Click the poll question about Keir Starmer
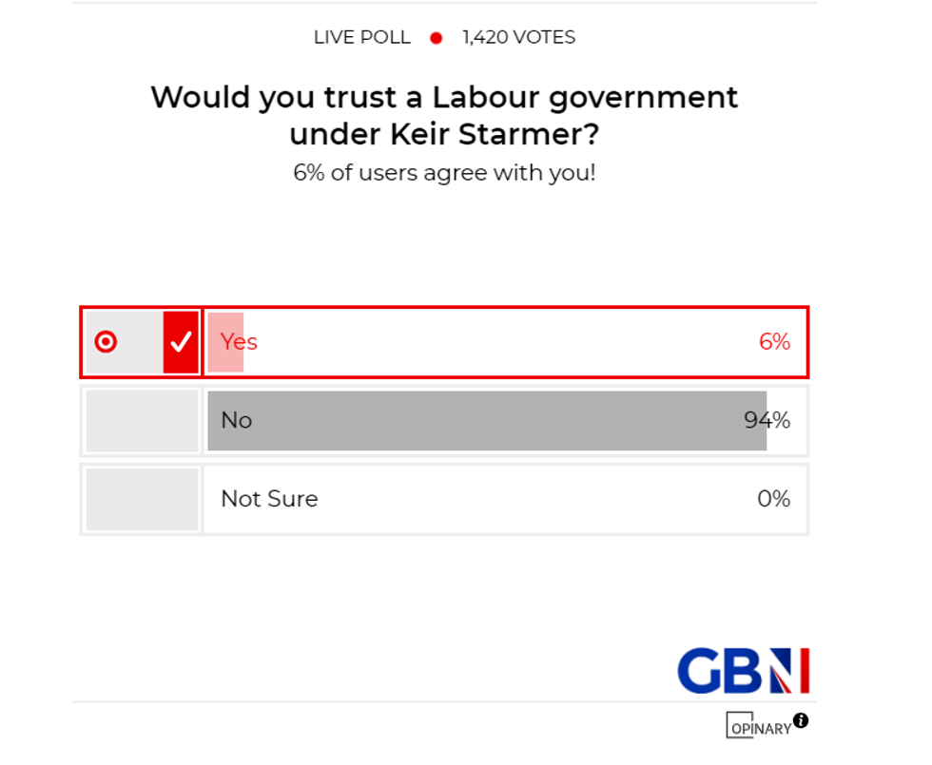Screen dimensions: 932x765 click(x=443, y=115)
